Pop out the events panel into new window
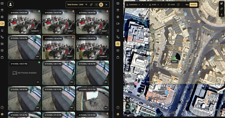This screenshot has width=225, height=118. point(91,4)
